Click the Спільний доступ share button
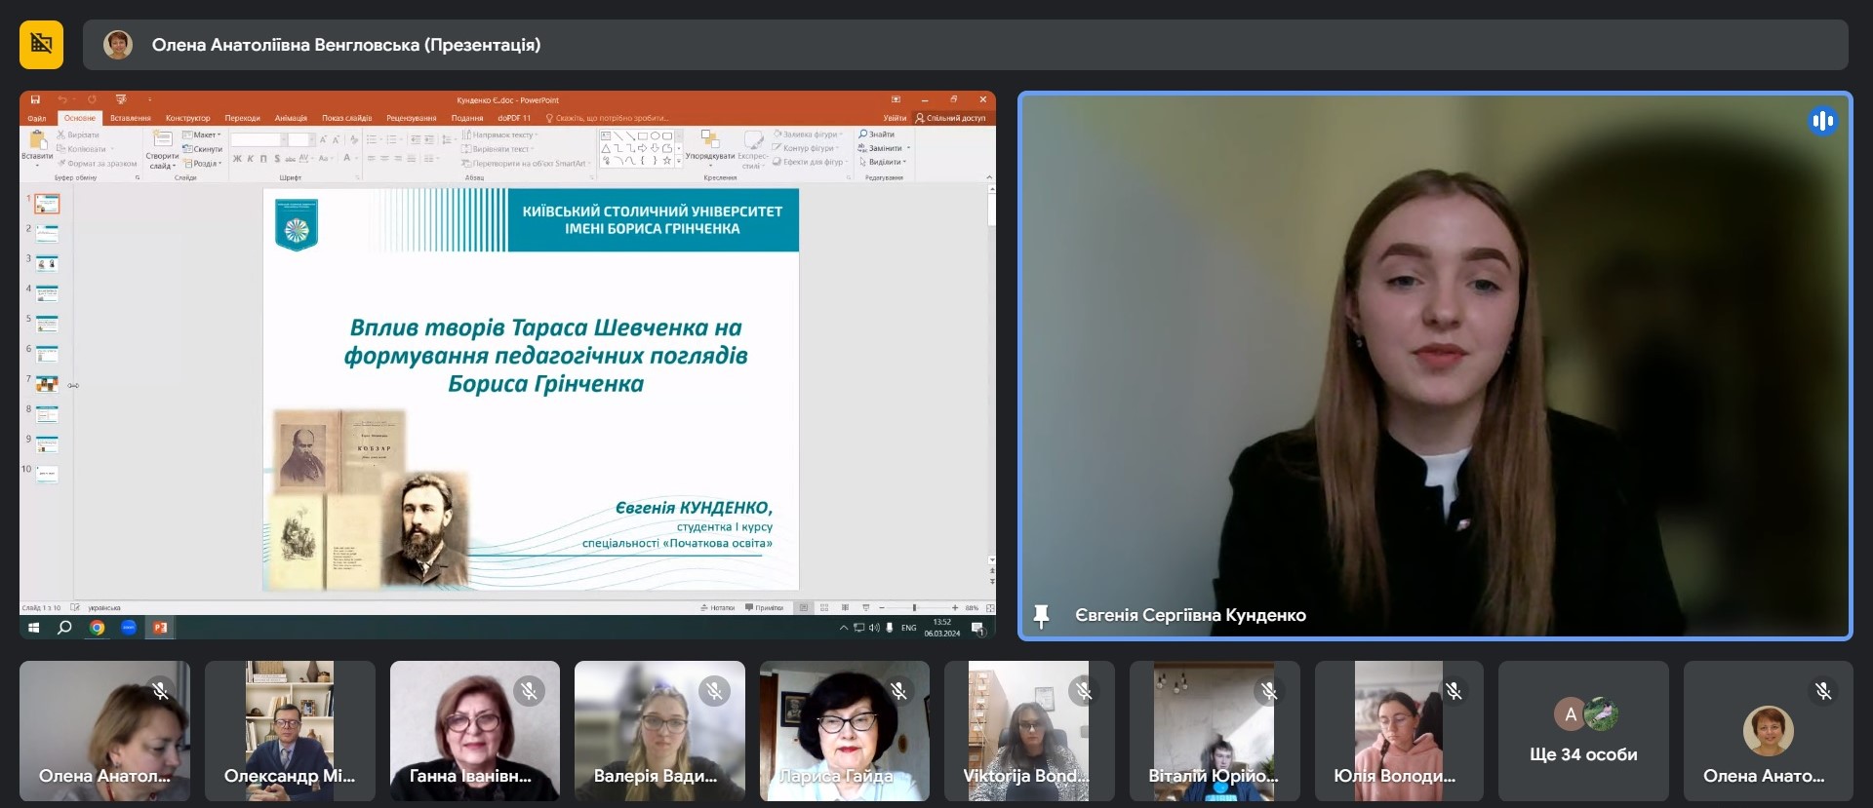 [950, 118]
